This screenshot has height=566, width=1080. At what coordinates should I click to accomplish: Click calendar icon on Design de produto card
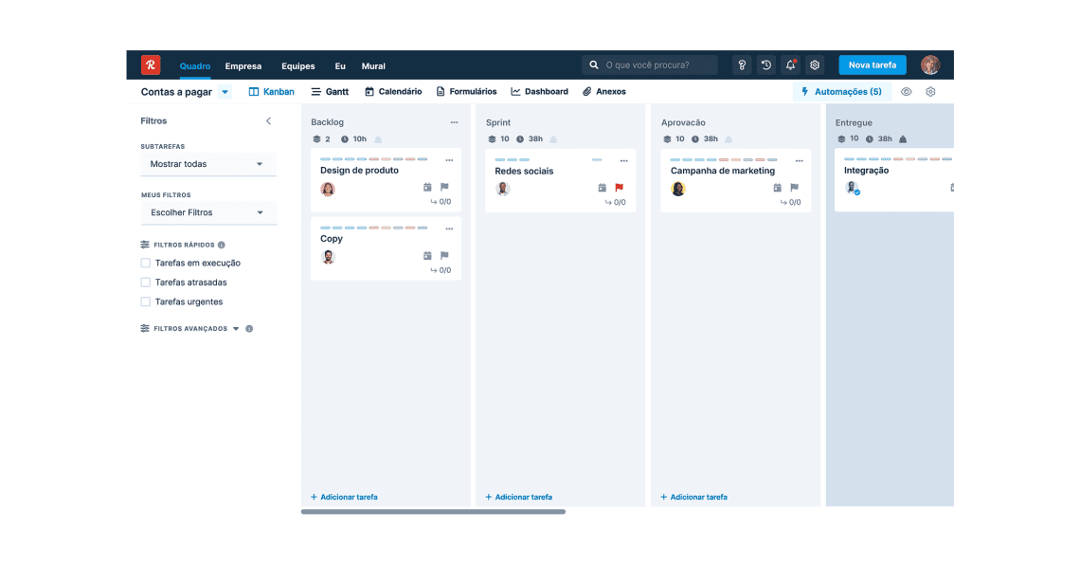(427, 188)
